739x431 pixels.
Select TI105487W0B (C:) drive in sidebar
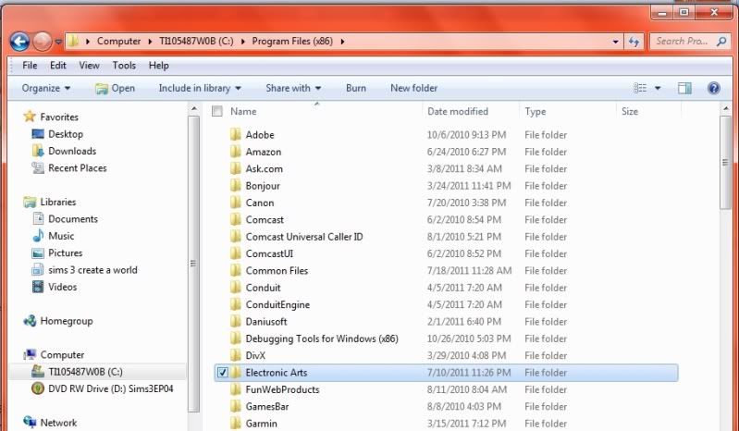85,372
